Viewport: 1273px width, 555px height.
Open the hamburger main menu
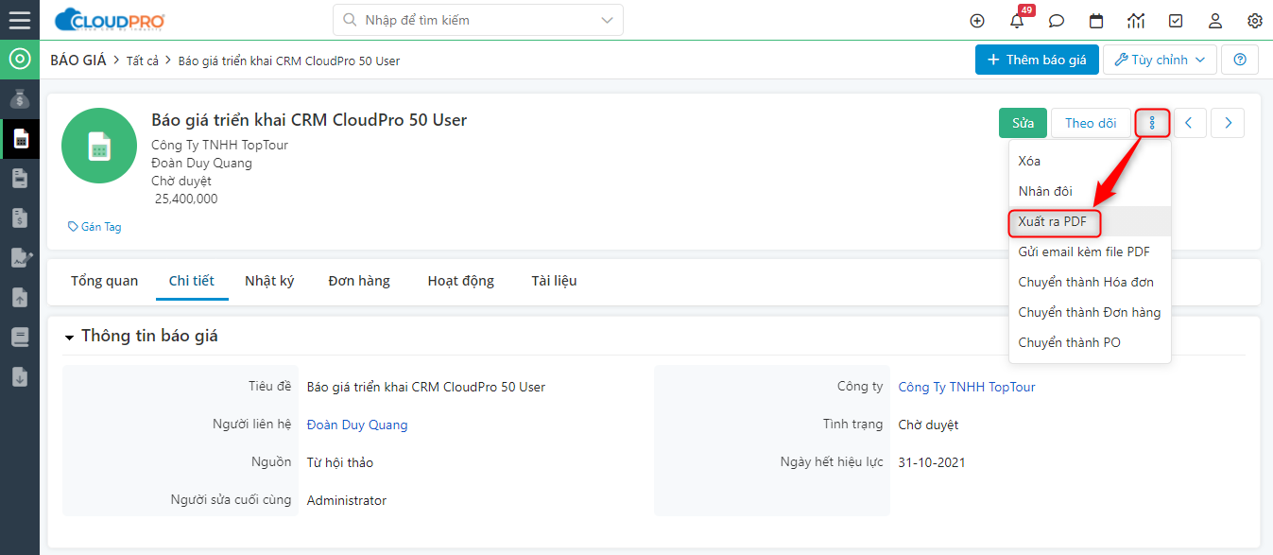[x=19, y=20]
